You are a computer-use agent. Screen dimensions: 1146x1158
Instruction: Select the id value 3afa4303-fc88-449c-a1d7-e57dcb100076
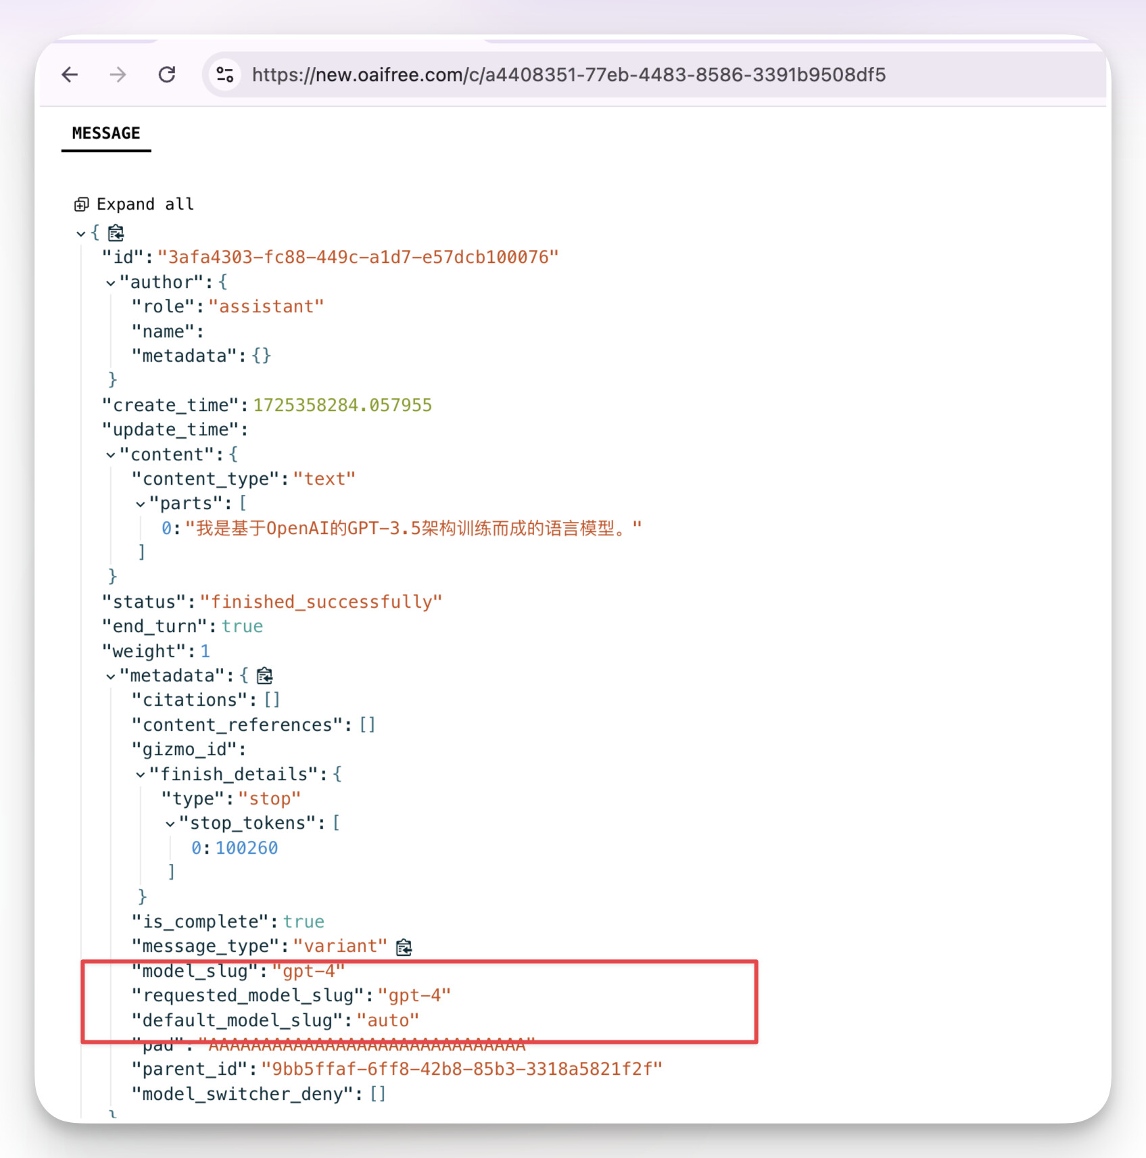358,257
